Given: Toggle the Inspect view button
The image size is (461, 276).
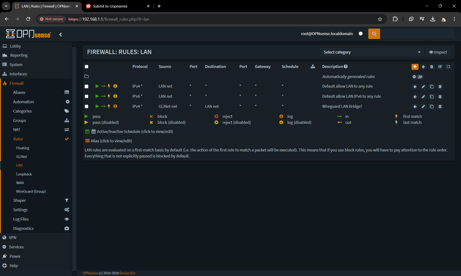Looking at the screenshot, I should click(438, 52).
